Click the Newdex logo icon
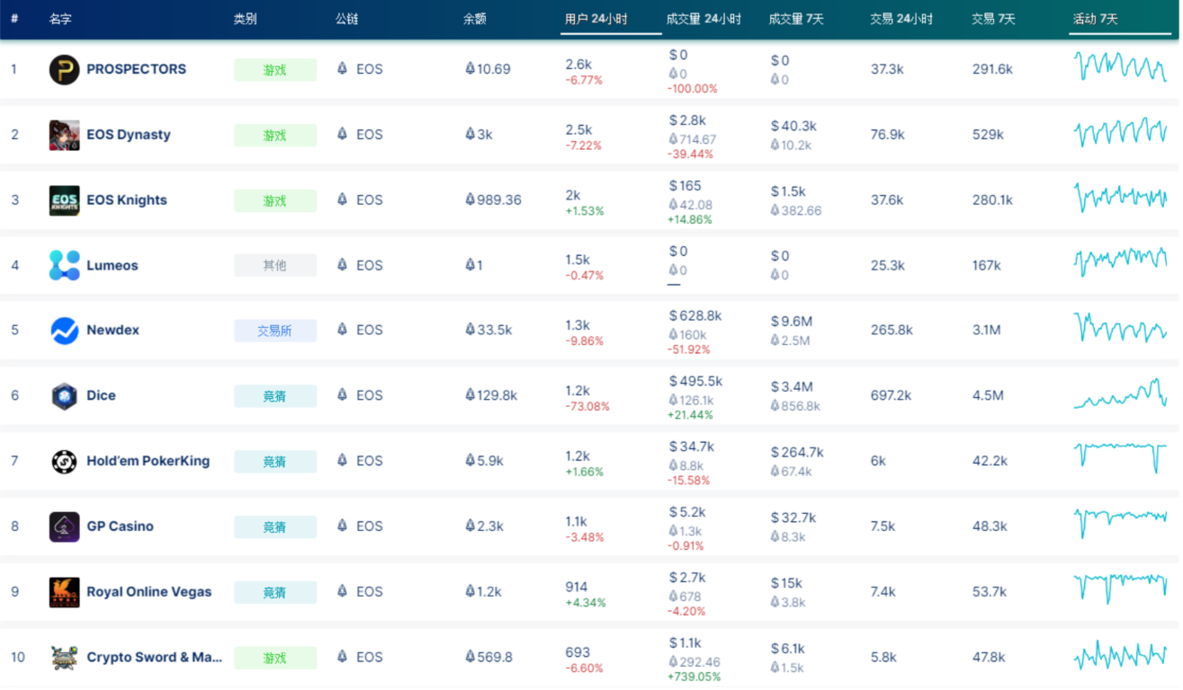The image size is (1183, 690). pyautogui.click(x=64, y=331)
